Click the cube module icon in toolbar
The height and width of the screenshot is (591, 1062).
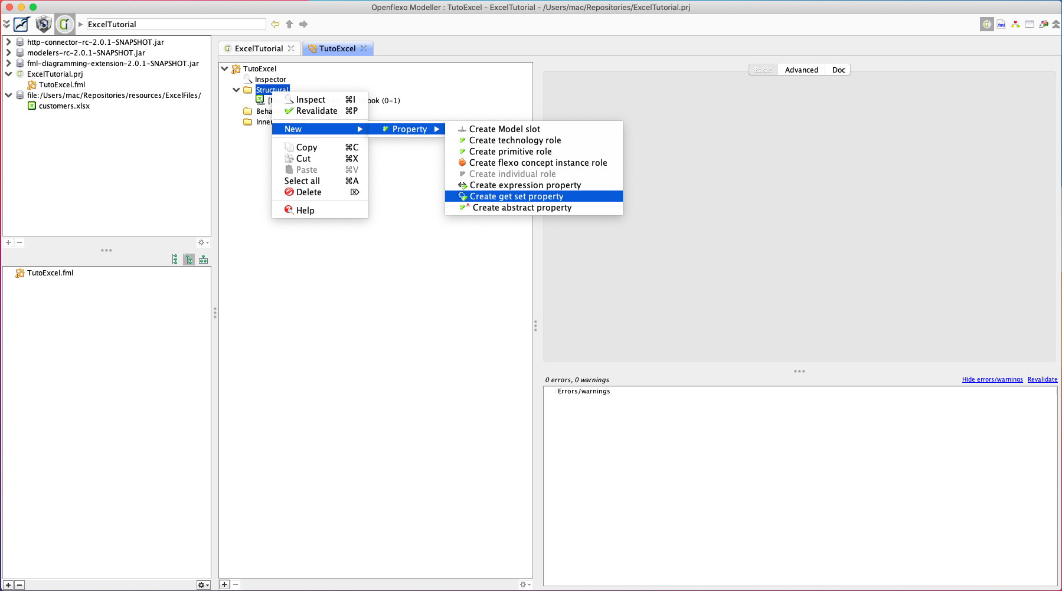43,24
